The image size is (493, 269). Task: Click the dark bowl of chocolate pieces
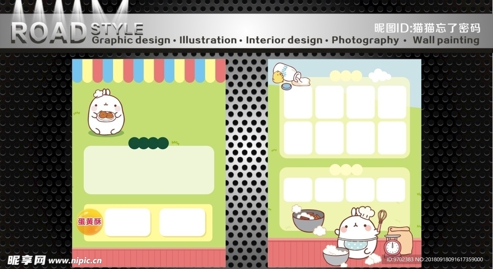(308, 220)
